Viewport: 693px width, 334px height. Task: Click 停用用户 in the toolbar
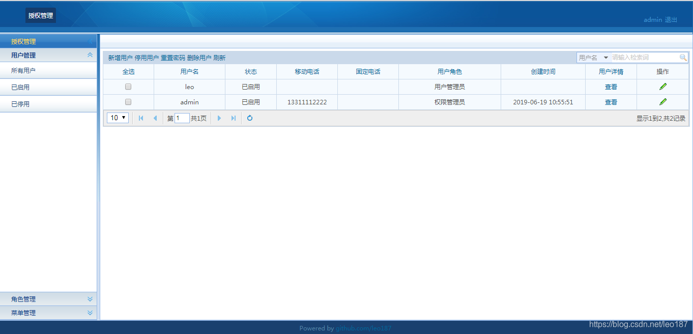point(147,58)
